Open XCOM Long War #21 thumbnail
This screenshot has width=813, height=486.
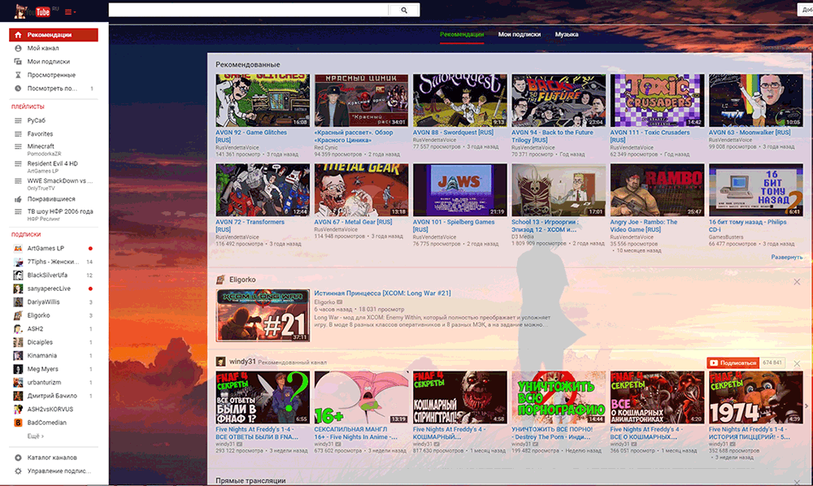tap(263, 315)
